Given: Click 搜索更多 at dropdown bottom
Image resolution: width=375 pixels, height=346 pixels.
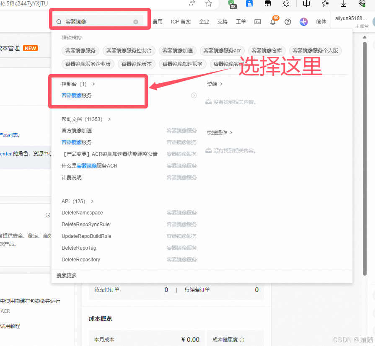Looking at the screenshot, I should coord(67,276).
